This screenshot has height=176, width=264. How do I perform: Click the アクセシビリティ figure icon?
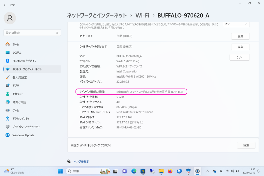[x=7, y=119]
